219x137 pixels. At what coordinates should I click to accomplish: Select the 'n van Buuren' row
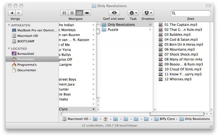click(77, 35)
